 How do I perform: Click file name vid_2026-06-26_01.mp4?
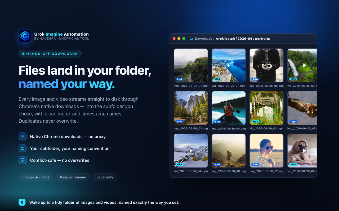click(229, 86)
